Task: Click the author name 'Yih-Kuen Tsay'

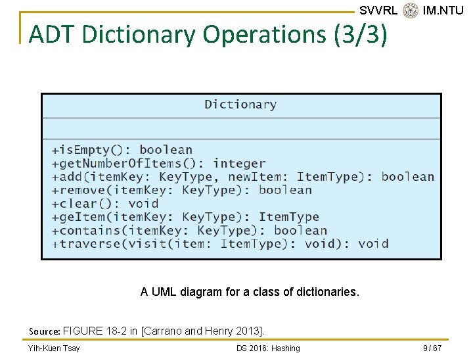Action: click(x=54, y=348)
